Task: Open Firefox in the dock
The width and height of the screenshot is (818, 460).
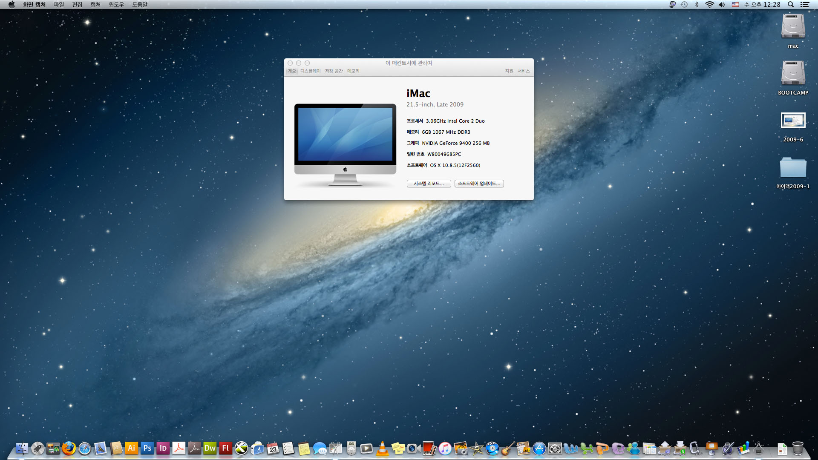Action: tap(69, 448)
